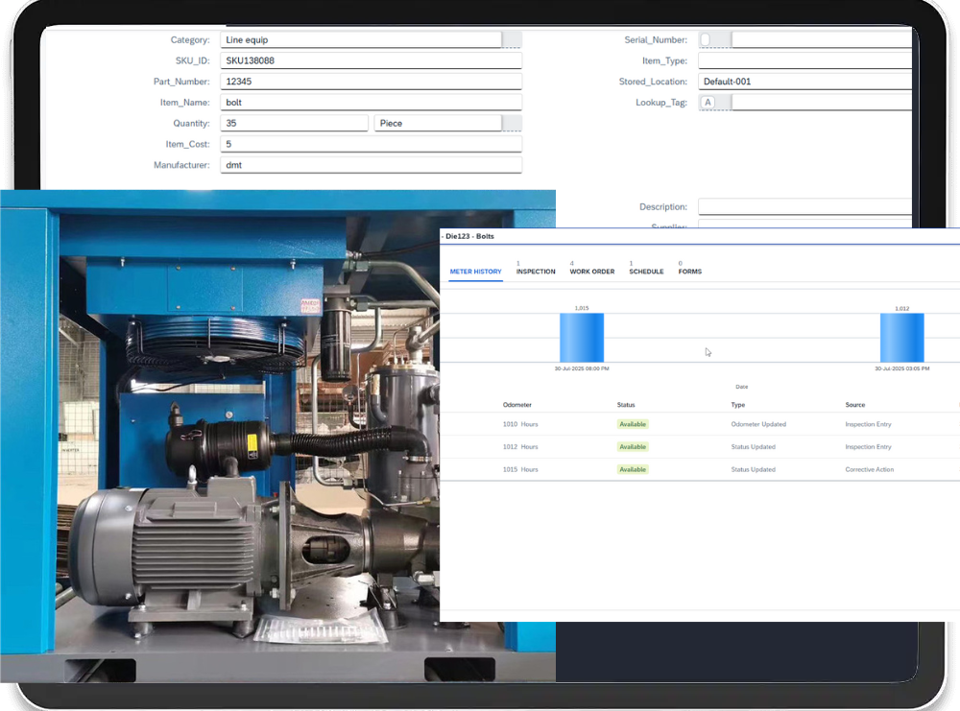Viewport: 960px width, 711px height.
Task: Open the Category dropdown arrow
Action: (512, 40)
